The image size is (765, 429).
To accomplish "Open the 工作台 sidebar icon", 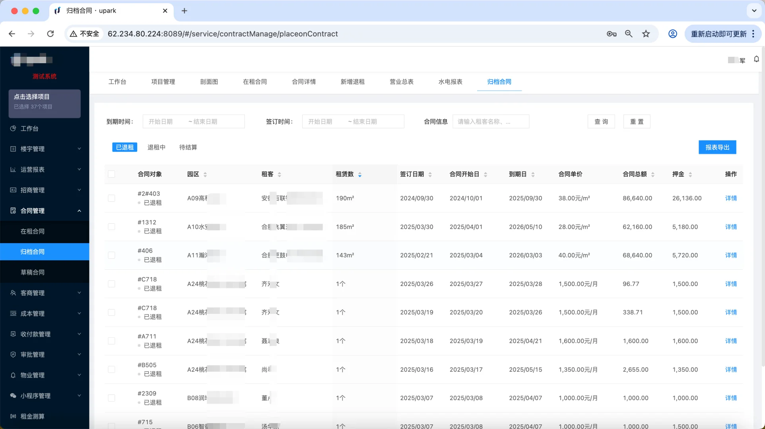I will click(13, 128).
